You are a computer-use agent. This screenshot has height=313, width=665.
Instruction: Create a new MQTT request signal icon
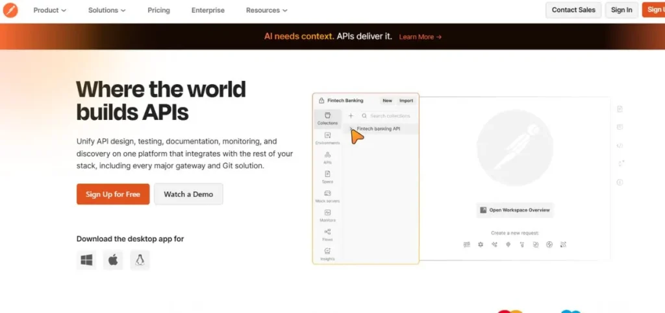(563, 244)
